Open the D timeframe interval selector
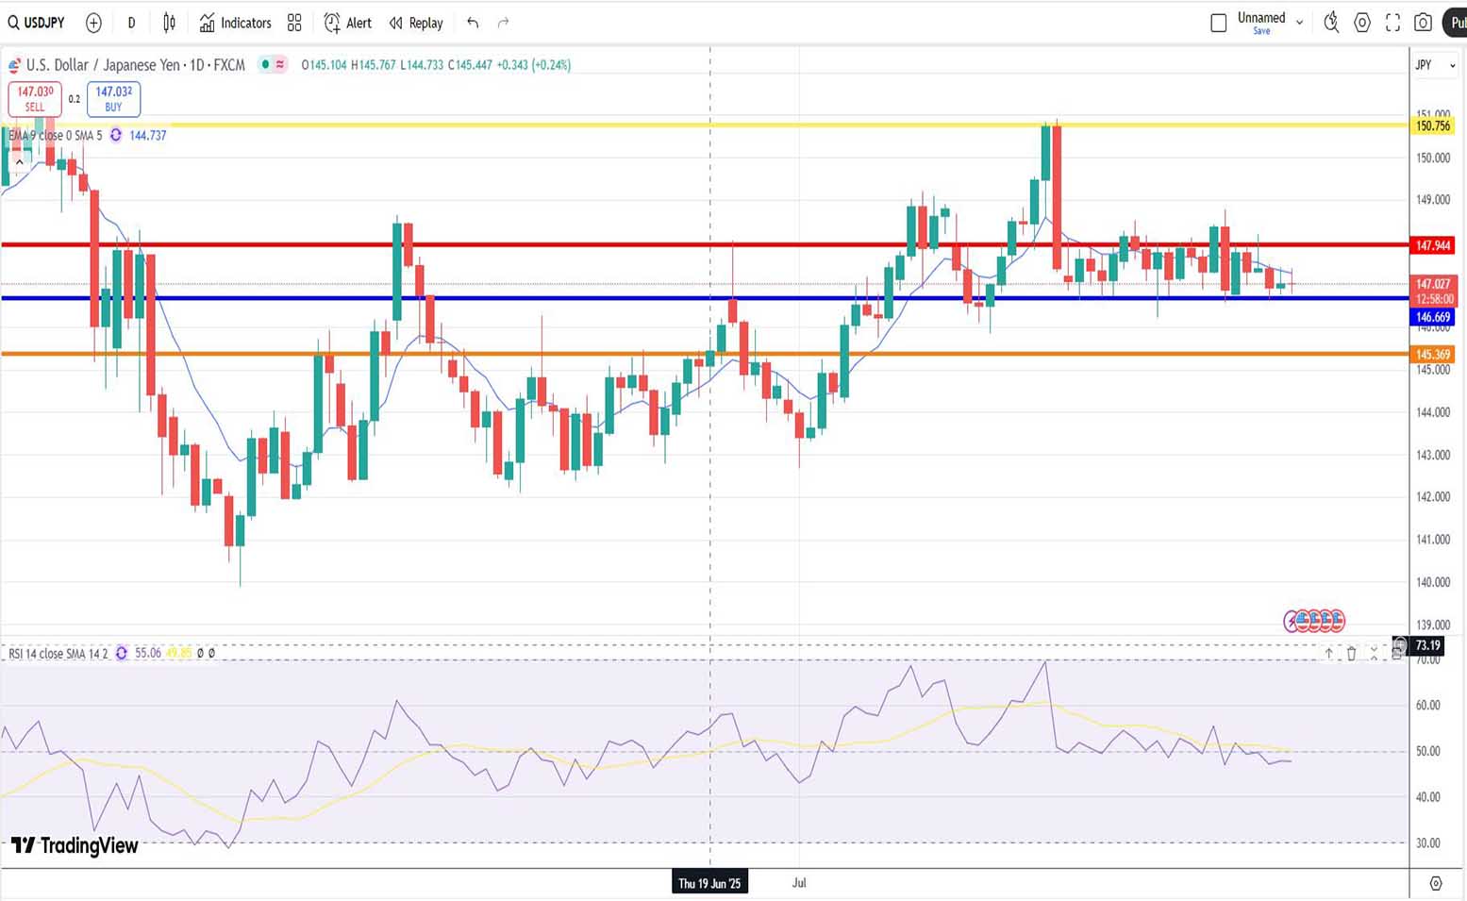The width and height of the screenshot is (1467, 901). coord(131,23)
